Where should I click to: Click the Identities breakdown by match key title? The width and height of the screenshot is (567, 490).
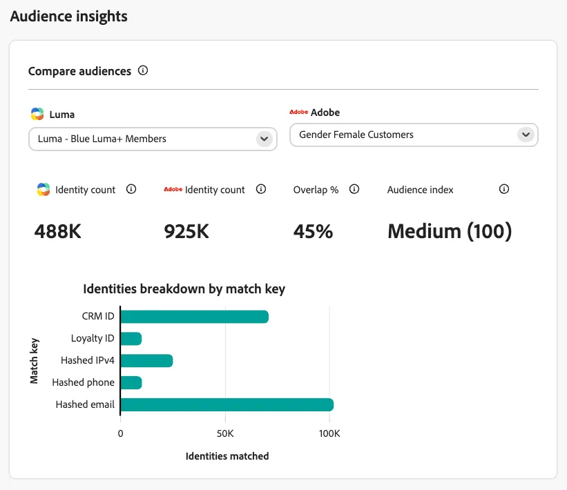tap(184, 289)
